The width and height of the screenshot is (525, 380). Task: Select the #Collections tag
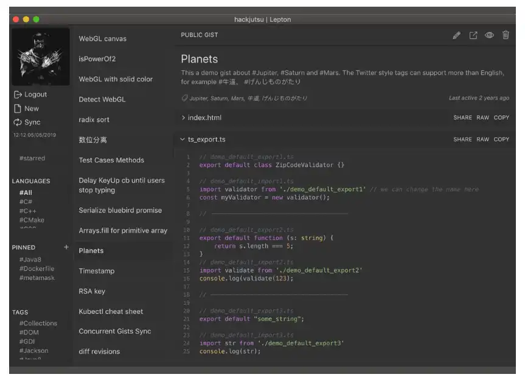38,323
